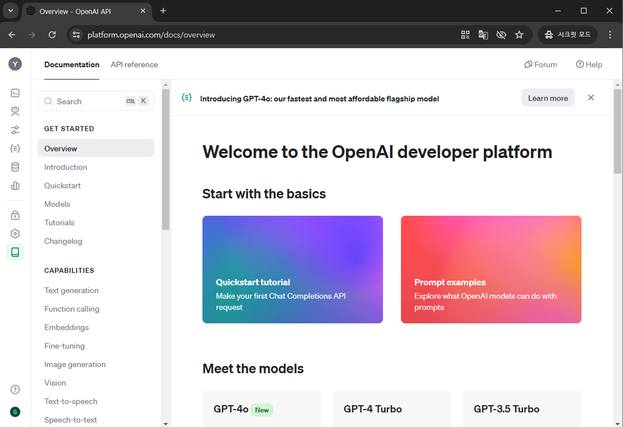Click the Learn more button
Viewport: 623px width, 427px height.
[x=548, y=98]
